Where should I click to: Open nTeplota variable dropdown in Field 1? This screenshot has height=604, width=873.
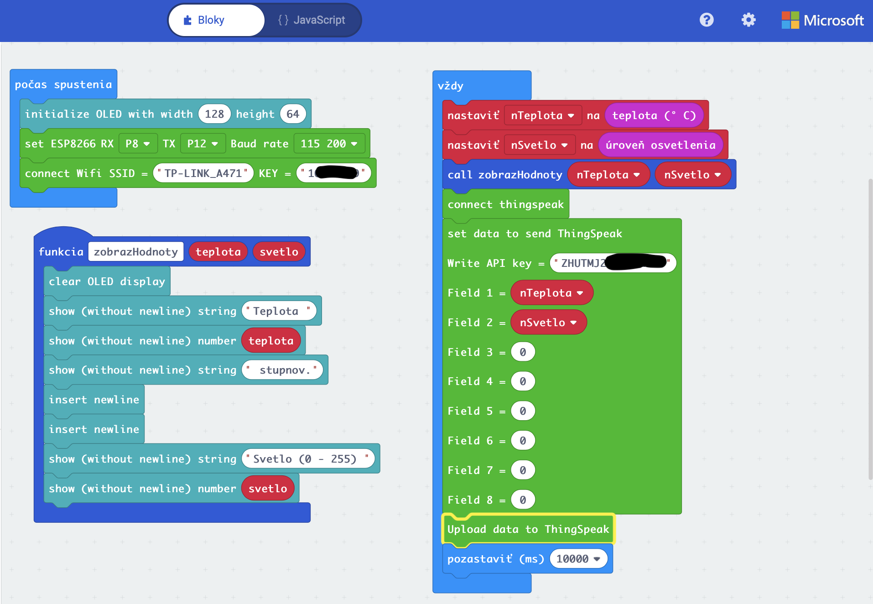point(551,293)
